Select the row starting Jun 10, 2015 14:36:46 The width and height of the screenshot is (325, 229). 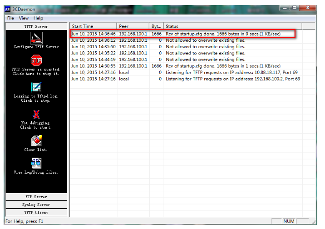186,34
